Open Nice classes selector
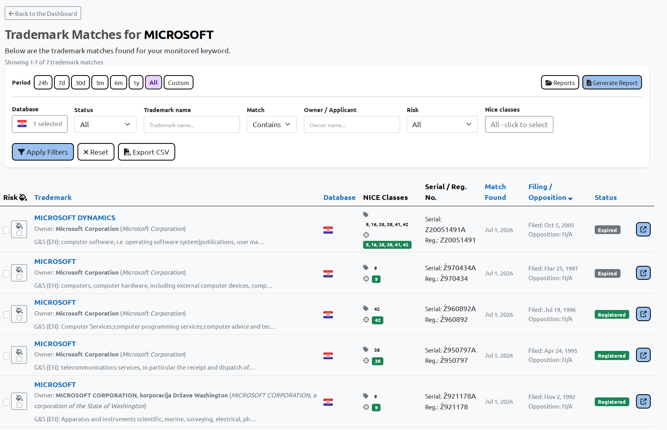Viewport: 667px width, 430px height. (519, 124)
